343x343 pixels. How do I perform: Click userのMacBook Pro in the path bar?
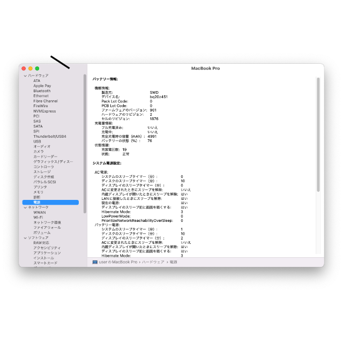(118, 262)
